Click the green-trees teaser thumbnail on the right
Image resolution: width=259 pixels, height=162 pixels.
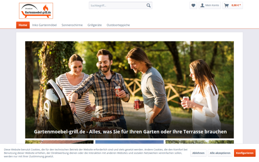pyautogui.click(x=199, y=142)
